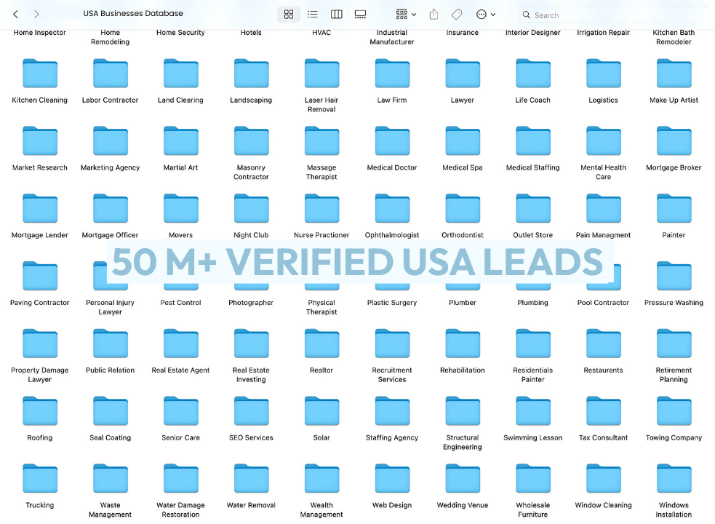Select the USA Businesses Database title
This screenshot has width=715, height=524.
pos(133,13)
